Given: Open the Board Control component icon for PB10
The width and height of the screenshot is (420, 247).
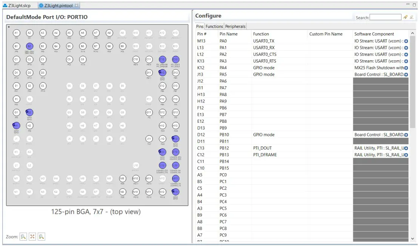Looking at the screenshot, I should click(406, 134).
